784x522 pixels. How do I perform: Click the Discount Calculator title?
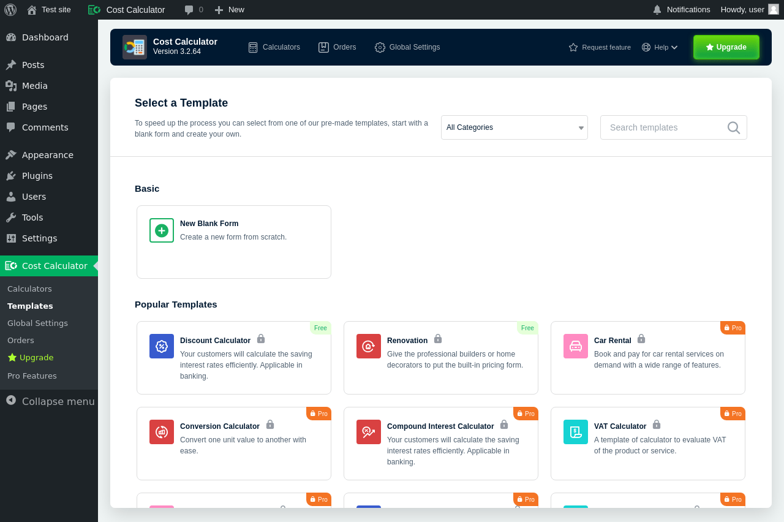click(216, 341)
